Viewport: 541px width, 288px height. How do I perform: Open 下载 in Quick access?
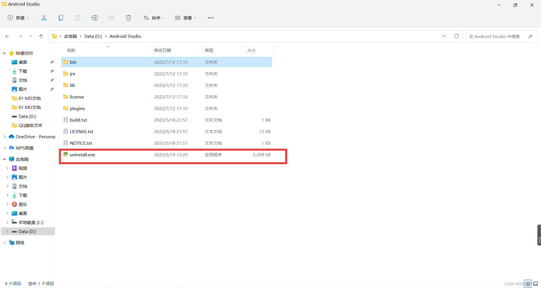[23, 71]
